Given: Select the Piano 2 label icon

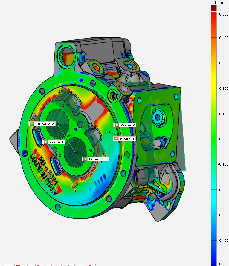Looking at the screenshot, I should tap(117, 125).
